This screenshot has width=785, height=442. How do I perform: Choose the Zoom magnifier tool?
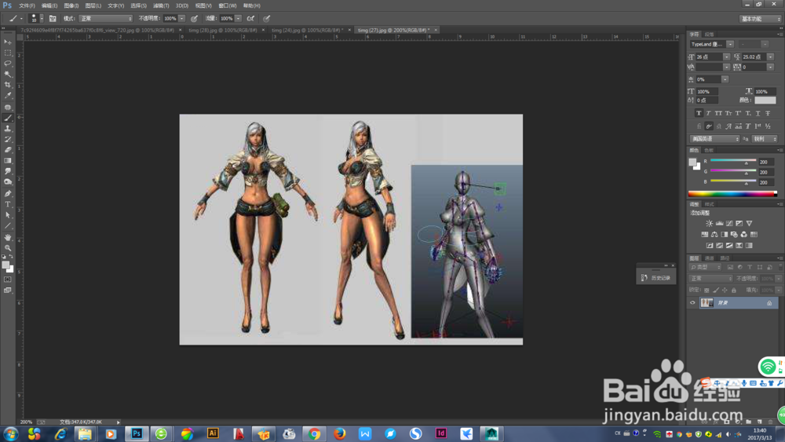[8, 248]
